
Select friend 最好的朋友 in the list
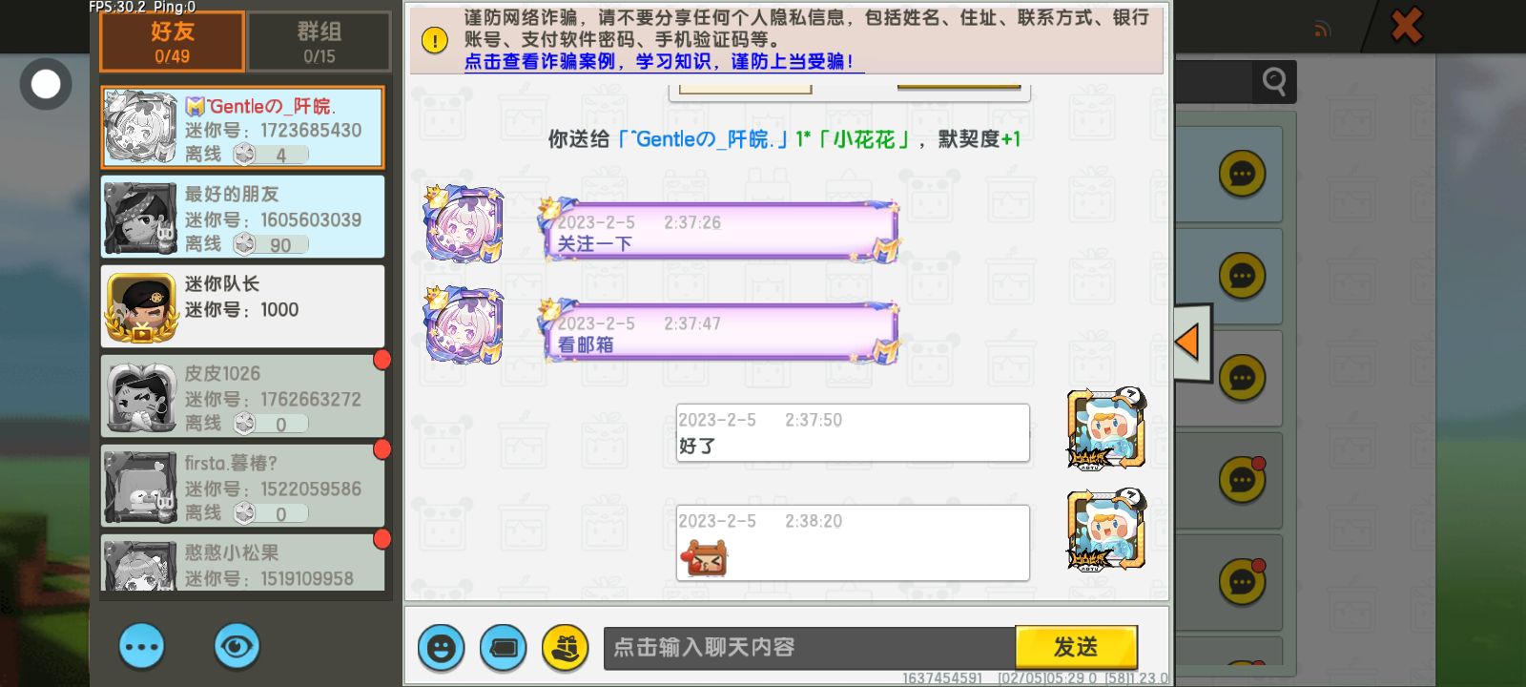click(x=242, y=217)
